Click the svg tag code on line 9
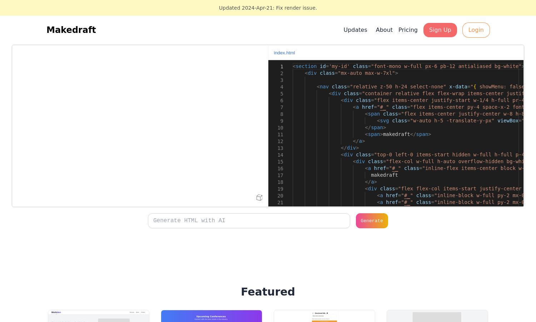 pyautogui.click(x=450, y=121)
